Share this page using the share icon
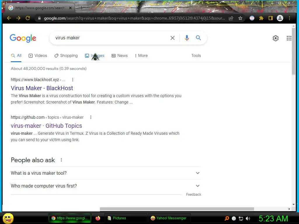 [231, 18]
